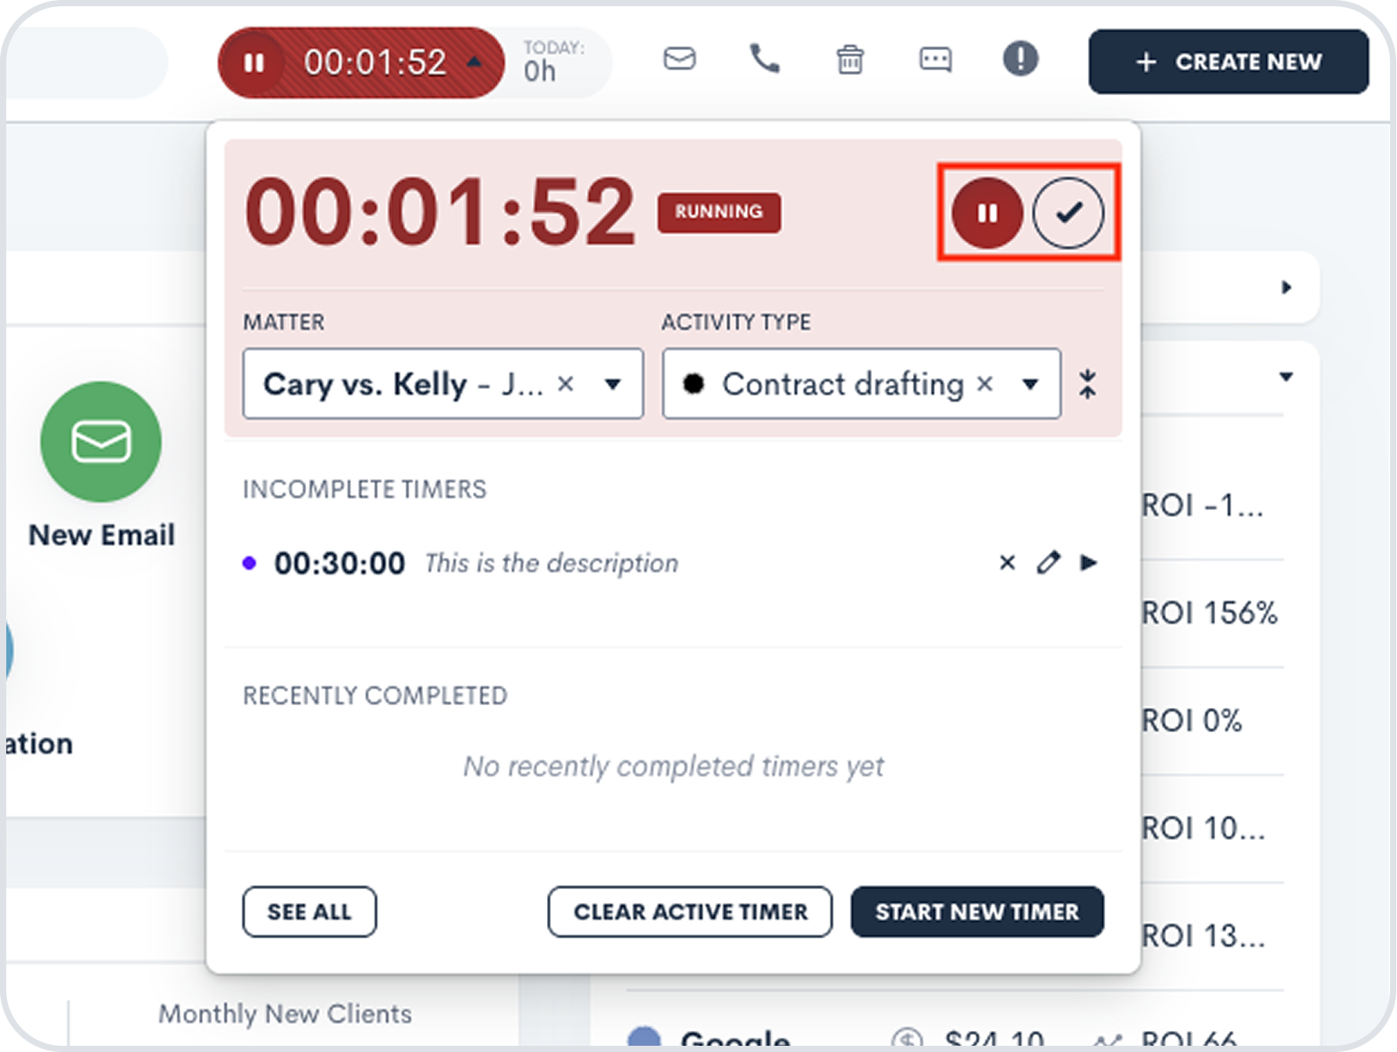This screenshot has height=1052, width=1397.
Task: Select the green New Email icon
Action: (100, 441)
